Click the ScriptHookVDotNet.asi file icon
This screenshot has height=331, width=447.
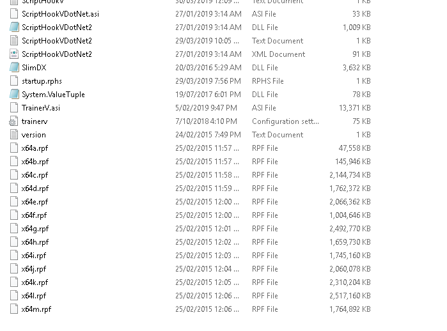coord(14,14)
